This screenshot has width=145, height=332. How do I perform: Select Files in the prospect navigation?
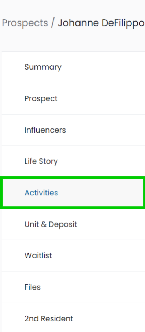pyautogui.click(x=73, y=287)
